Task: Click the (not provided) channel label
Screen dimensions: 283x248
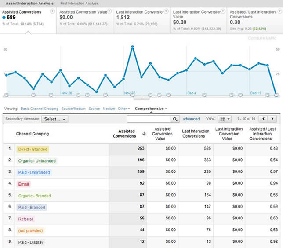Action: [30, 231]
